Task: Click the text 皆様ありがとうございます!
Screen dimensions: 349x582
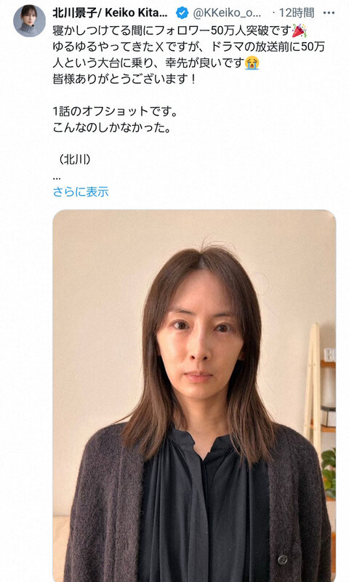Action: tap(124, 79)
